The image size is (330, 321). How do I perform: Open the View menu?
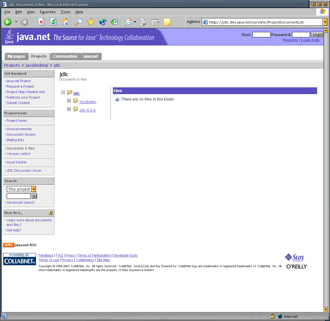(x=31, y=12)
